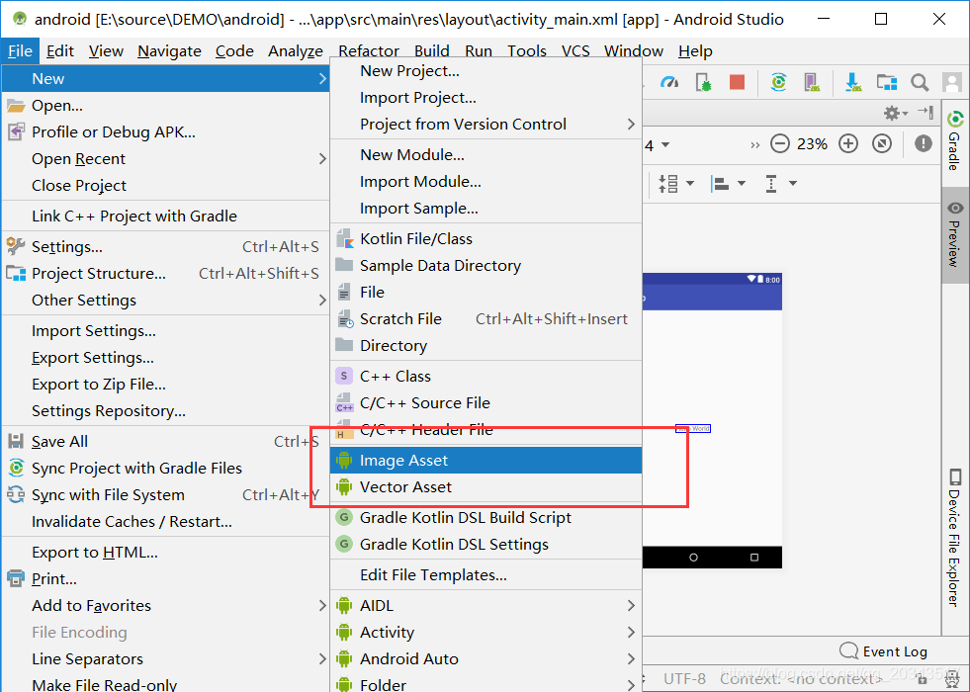Viewport: 970px width, 692px height.
Task: Choose New Project... entry
Action: coord(485,71)
